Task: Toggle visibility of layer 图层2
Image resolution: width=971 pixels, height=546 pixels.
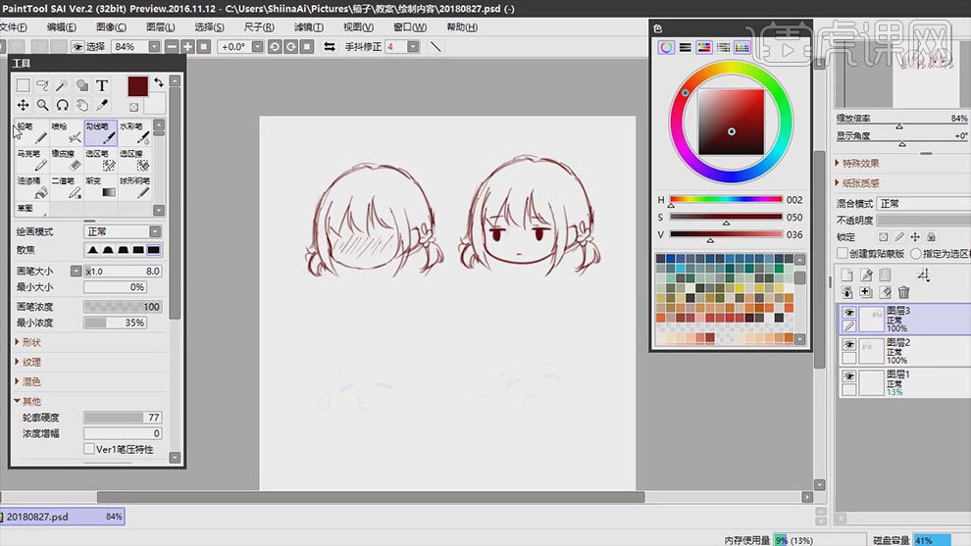Action: click(x=849, y=344)
